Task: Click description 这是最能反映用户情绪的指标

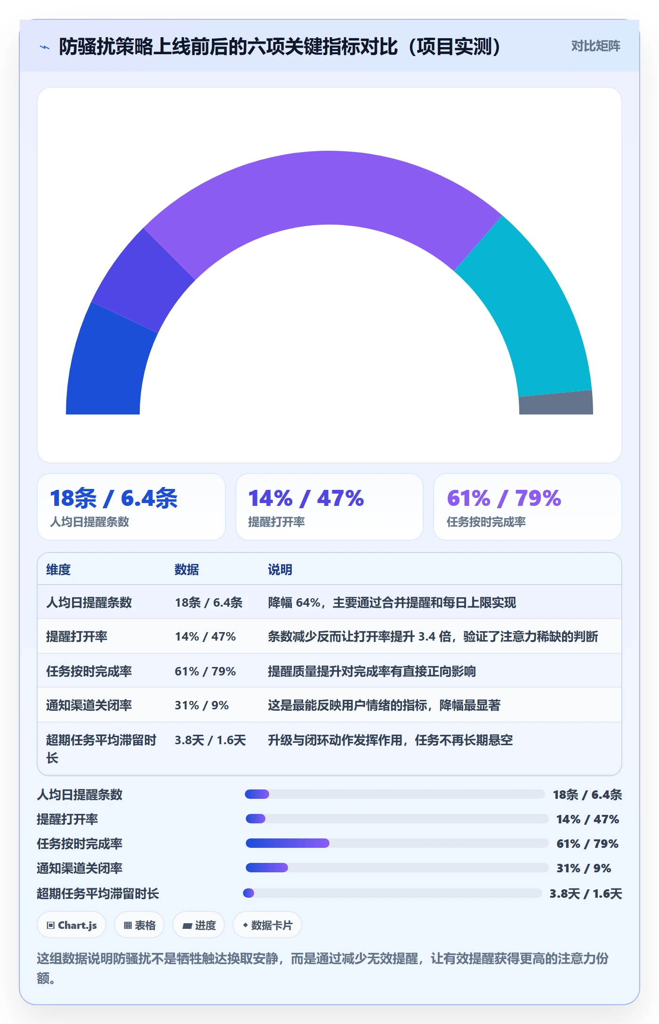Action: (384, 705)
